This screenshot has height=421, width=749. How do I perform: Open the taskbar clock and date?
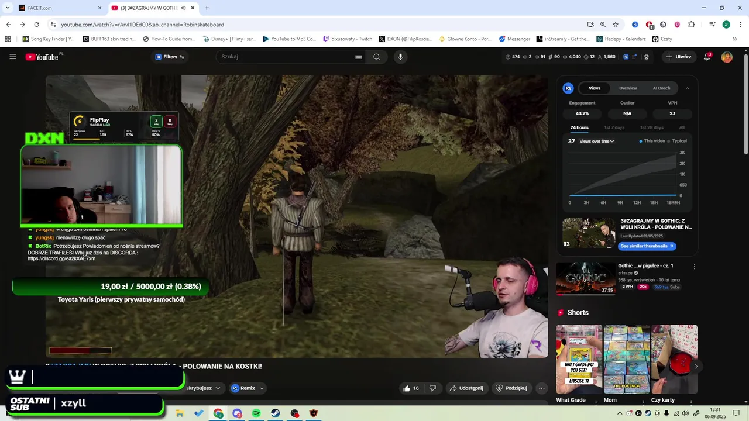tap(715, 413)
